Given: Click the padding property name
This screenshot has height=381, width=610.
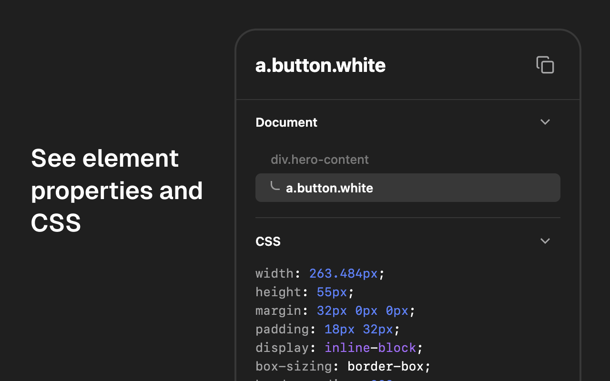Looking at the screenshot, I should 282,329.
